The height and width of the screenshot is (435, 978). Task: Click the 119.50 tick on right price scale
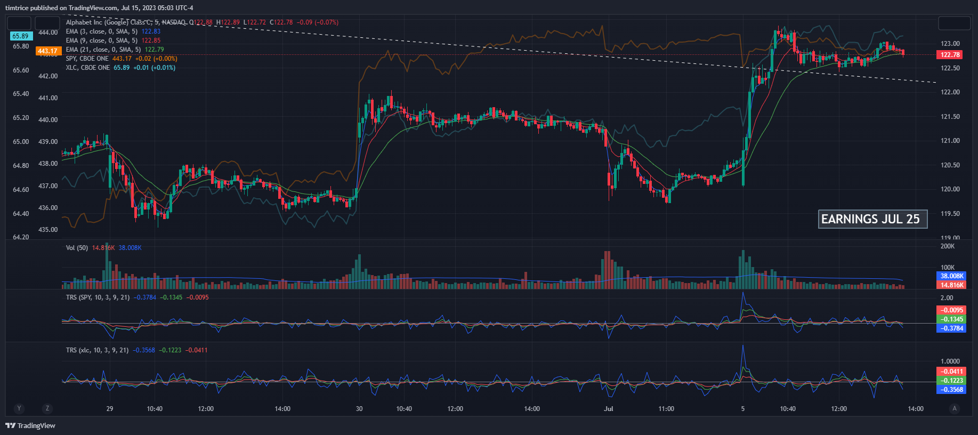[x=950, y=214]
